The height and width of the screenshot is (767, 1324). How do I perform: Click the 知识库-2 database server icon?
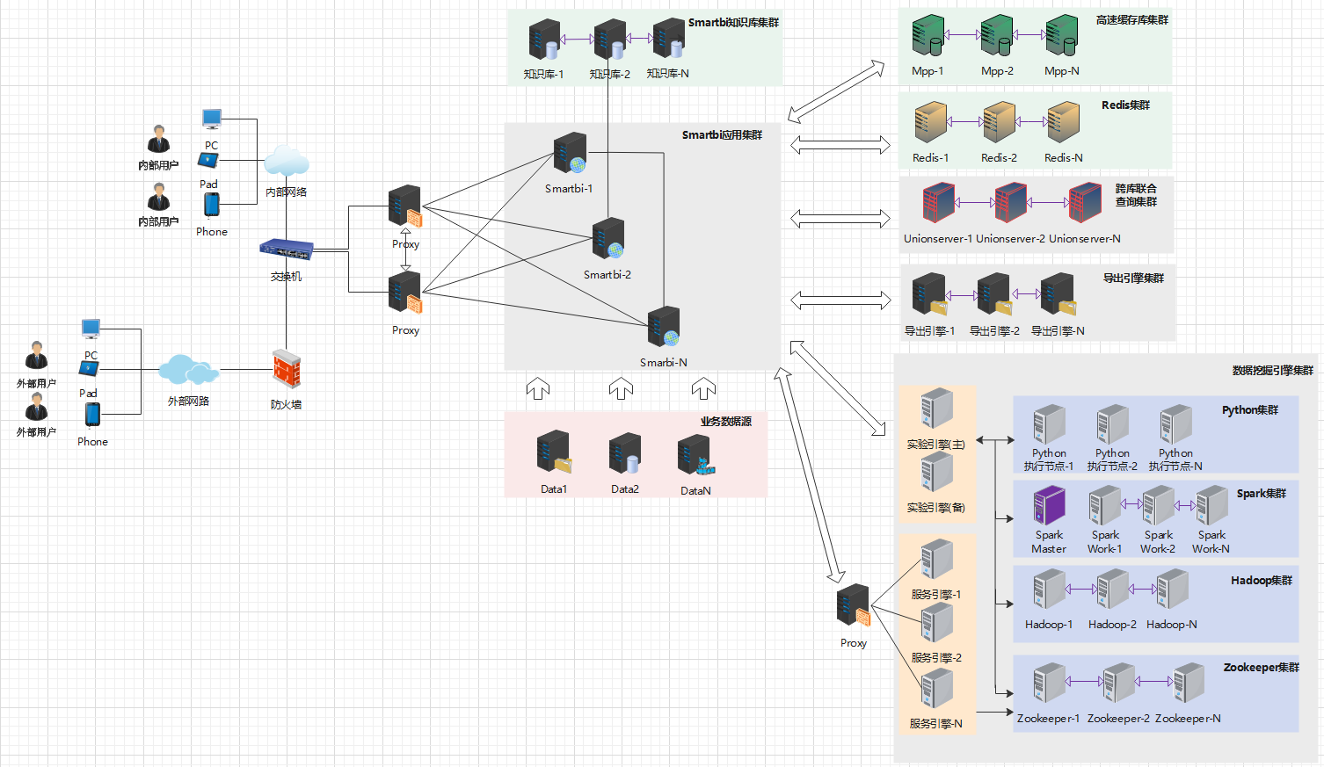click(609, 40)
